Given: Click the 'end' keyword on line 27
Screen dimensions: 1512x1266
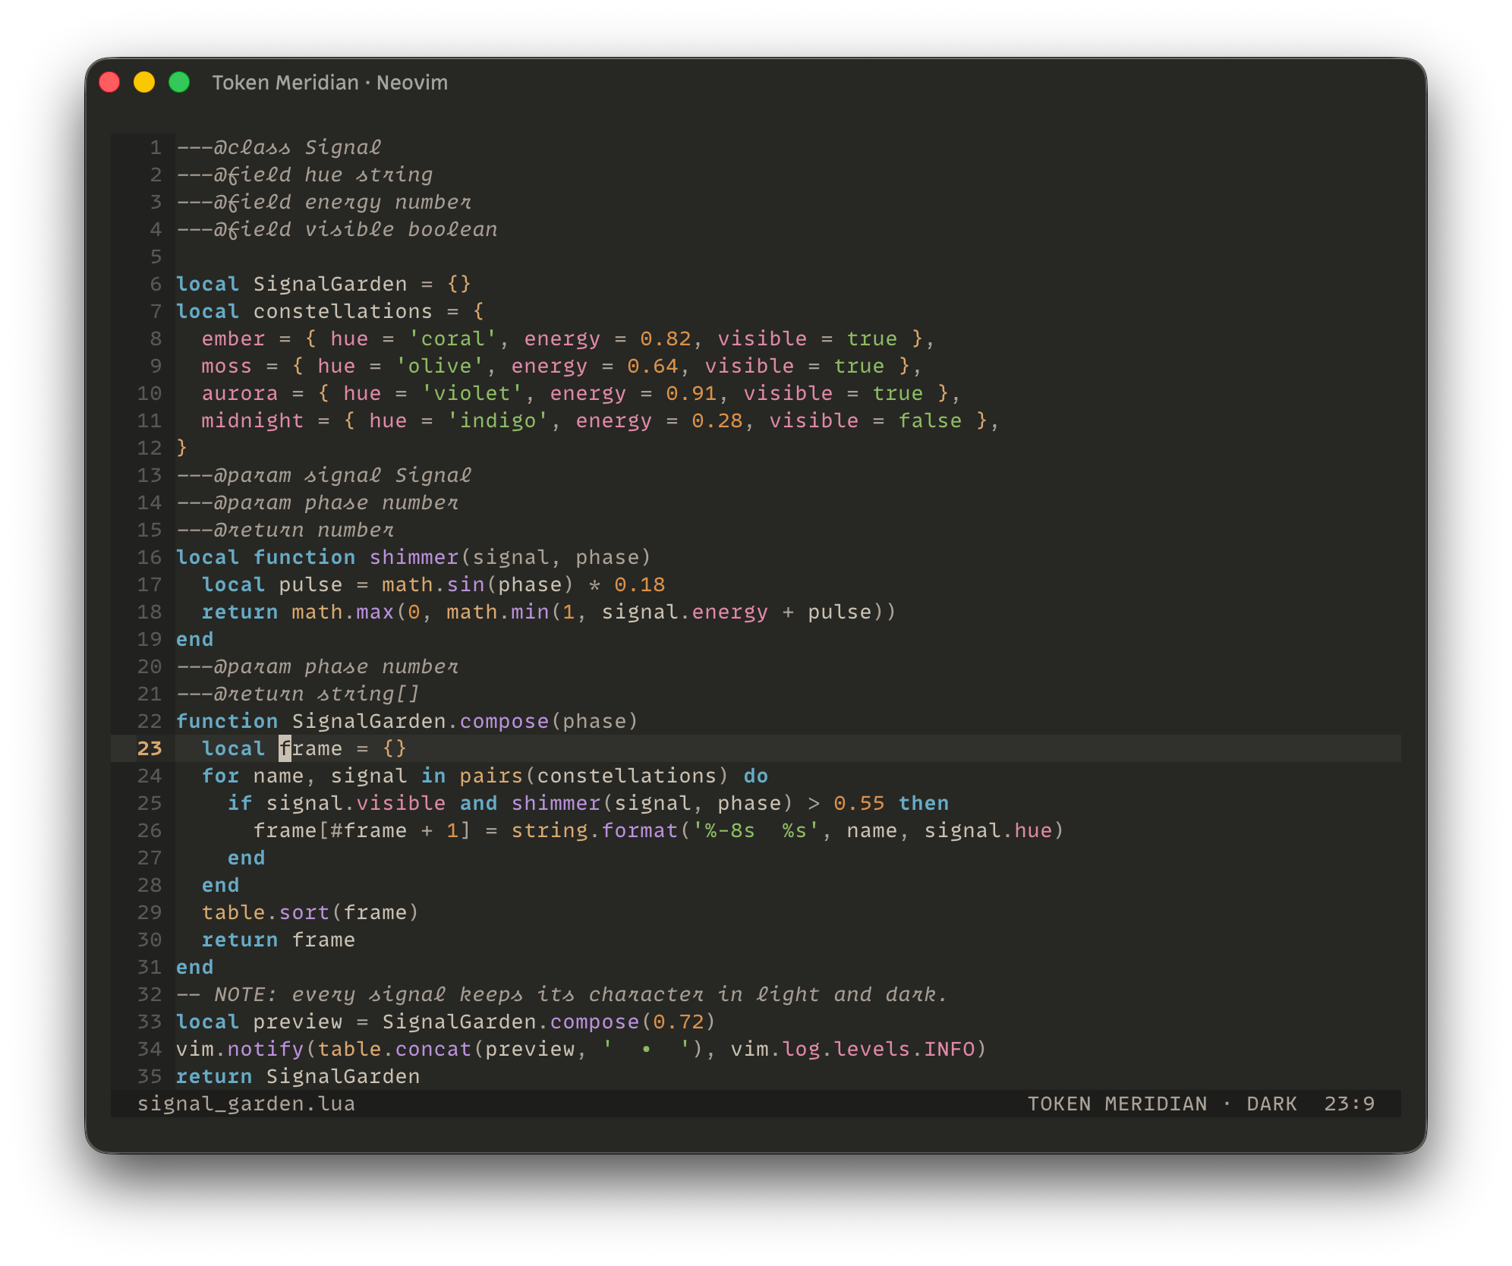Looking at the screenshot, I should click(x=247, y=858).
